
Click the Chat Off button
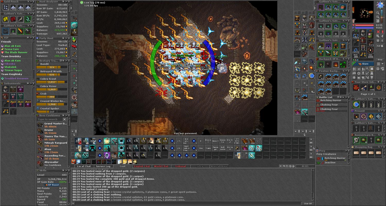point(308,204)
